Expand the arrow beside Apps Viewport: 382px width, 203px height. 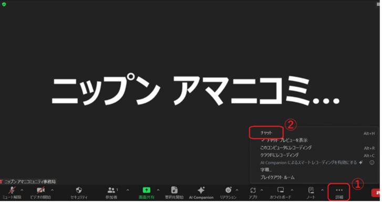point(262,190)
